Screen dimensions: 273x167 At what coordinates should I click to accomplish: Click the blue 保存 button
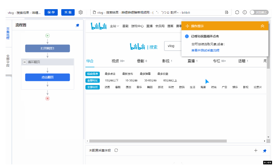tap(51, 12)
